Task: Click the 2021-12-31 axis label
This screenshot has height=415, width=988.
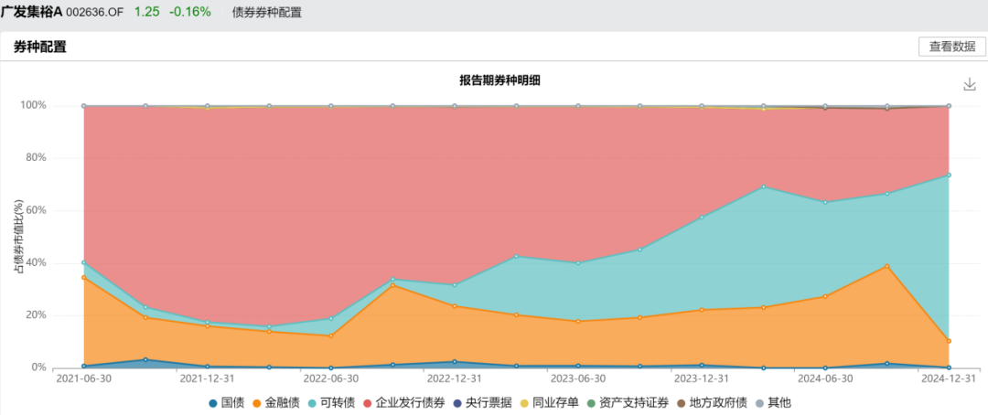Action: pos(208,378)
